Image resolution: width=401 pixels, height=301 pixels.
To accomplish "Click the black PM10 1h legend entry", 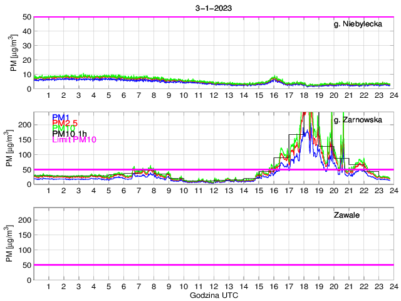I will pyautogui.click(x=70, y=134).
